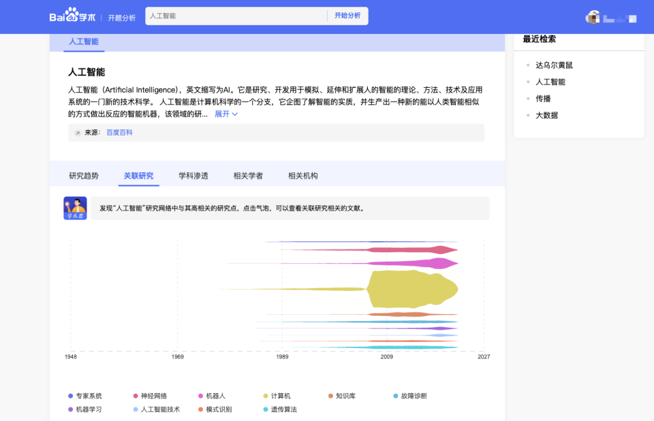Toggle the 遗传算法 legend entry
This screenshot has height=421, width=654.
coord(280,409)
